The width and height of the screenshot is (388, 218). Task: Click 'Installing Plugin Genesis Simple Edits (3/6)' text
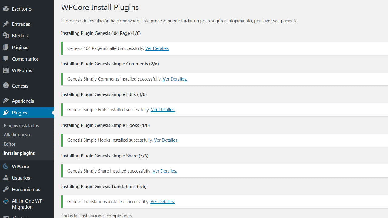104,94
